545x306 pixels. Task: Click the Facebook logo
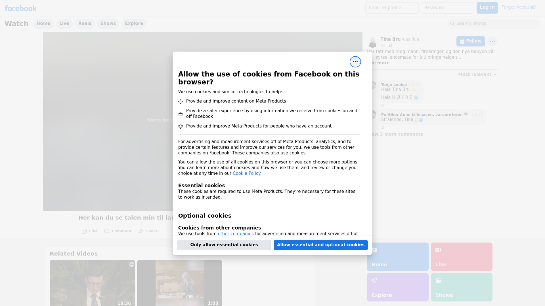20,8
